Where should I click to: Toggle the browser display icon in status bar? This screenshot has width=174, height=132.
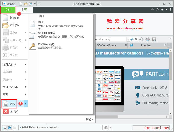[9, 128]
